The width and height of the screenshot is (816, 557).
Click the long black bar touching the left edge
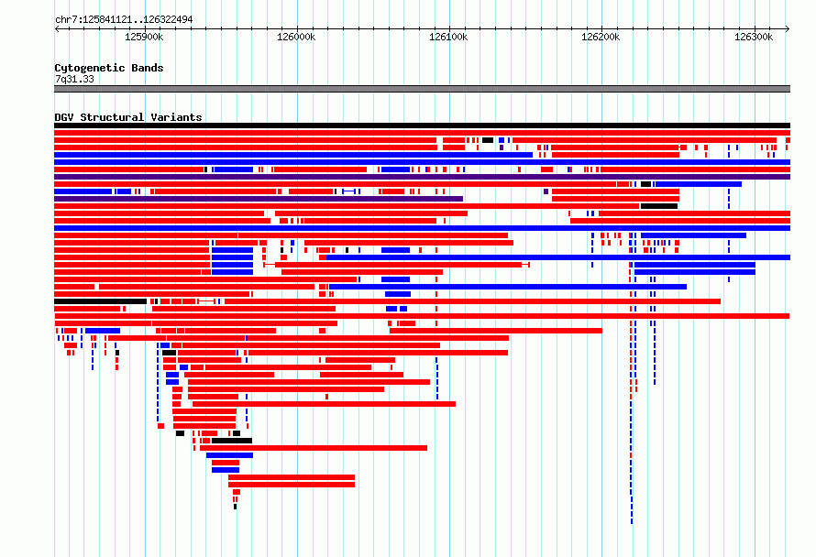[101, 301]
